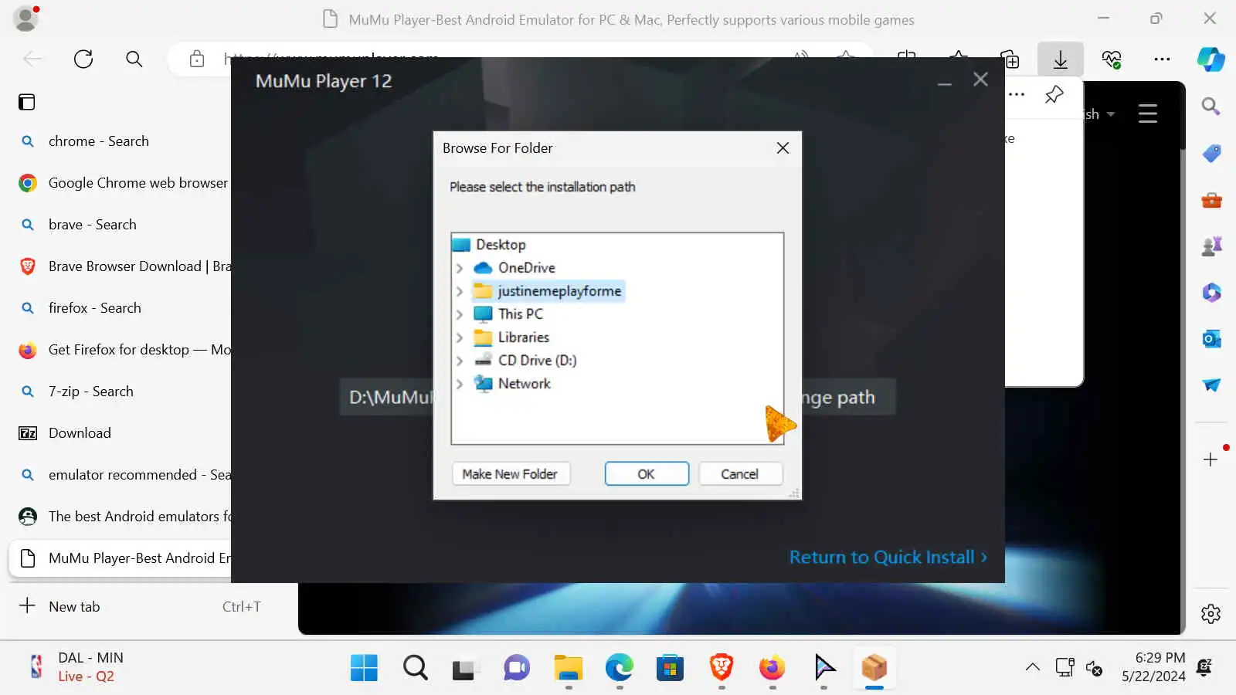Select OneDrive in the folder tree
Viewport: 1236px width, 695px height.
[x=526, y=268]
